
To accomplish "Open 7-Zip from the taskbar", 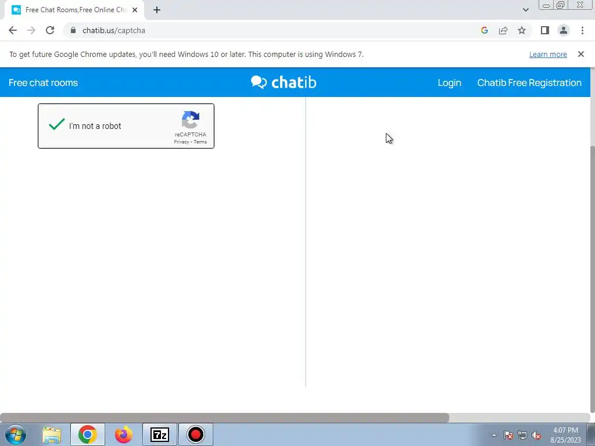I will [x=159, y=434].
